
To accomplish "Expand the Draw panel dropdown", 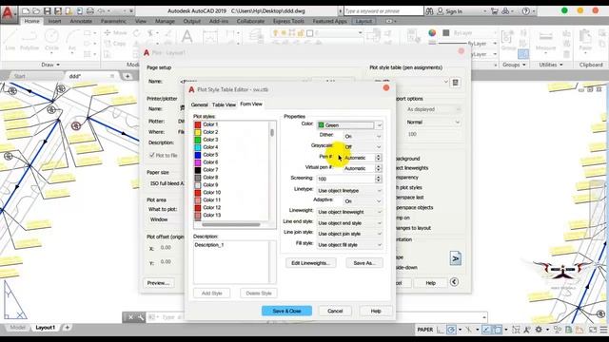I will pyautogui.click(x=50, y=65).
